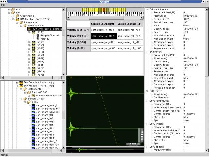This screenshot has width=209, height=157.
Task: Collapse the Snare sample group node
Action: pos(24,102)
